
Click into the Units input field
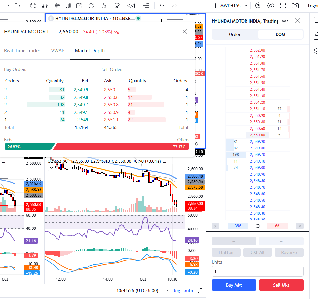point(257,271)
